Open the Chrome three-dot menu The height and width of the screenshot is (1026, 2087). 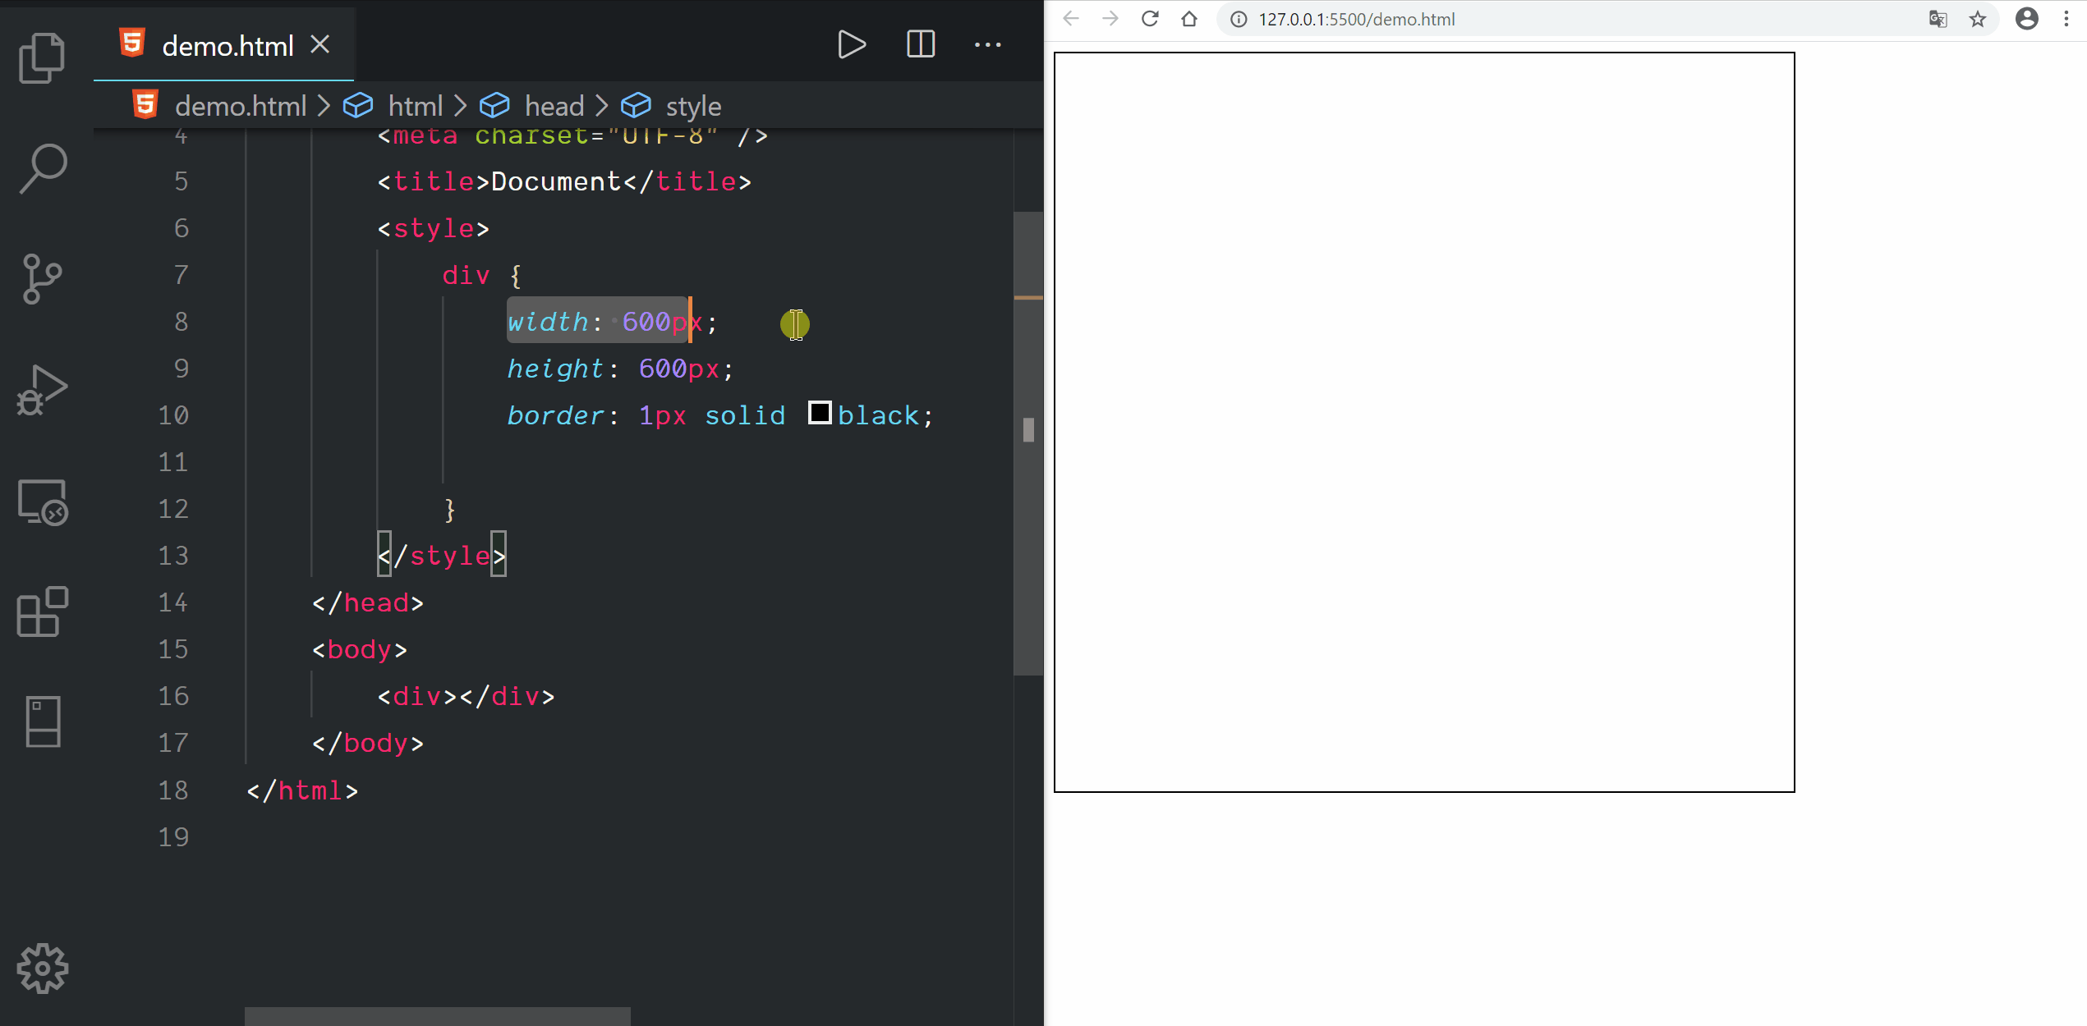pyautogui.click(x=2066, y=19)
